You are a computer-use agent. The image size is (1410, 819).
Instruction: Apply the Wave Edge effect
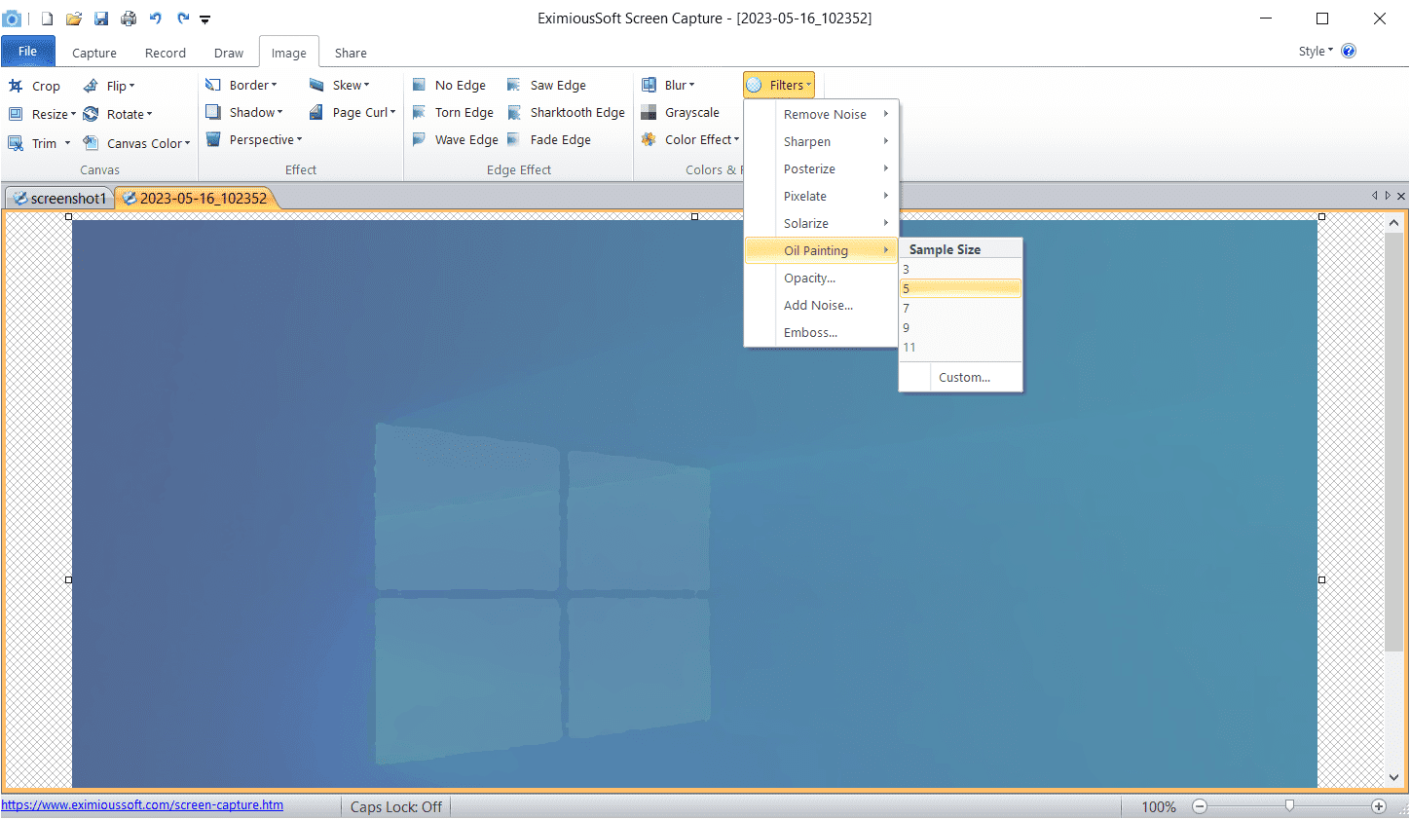(455, 140)
